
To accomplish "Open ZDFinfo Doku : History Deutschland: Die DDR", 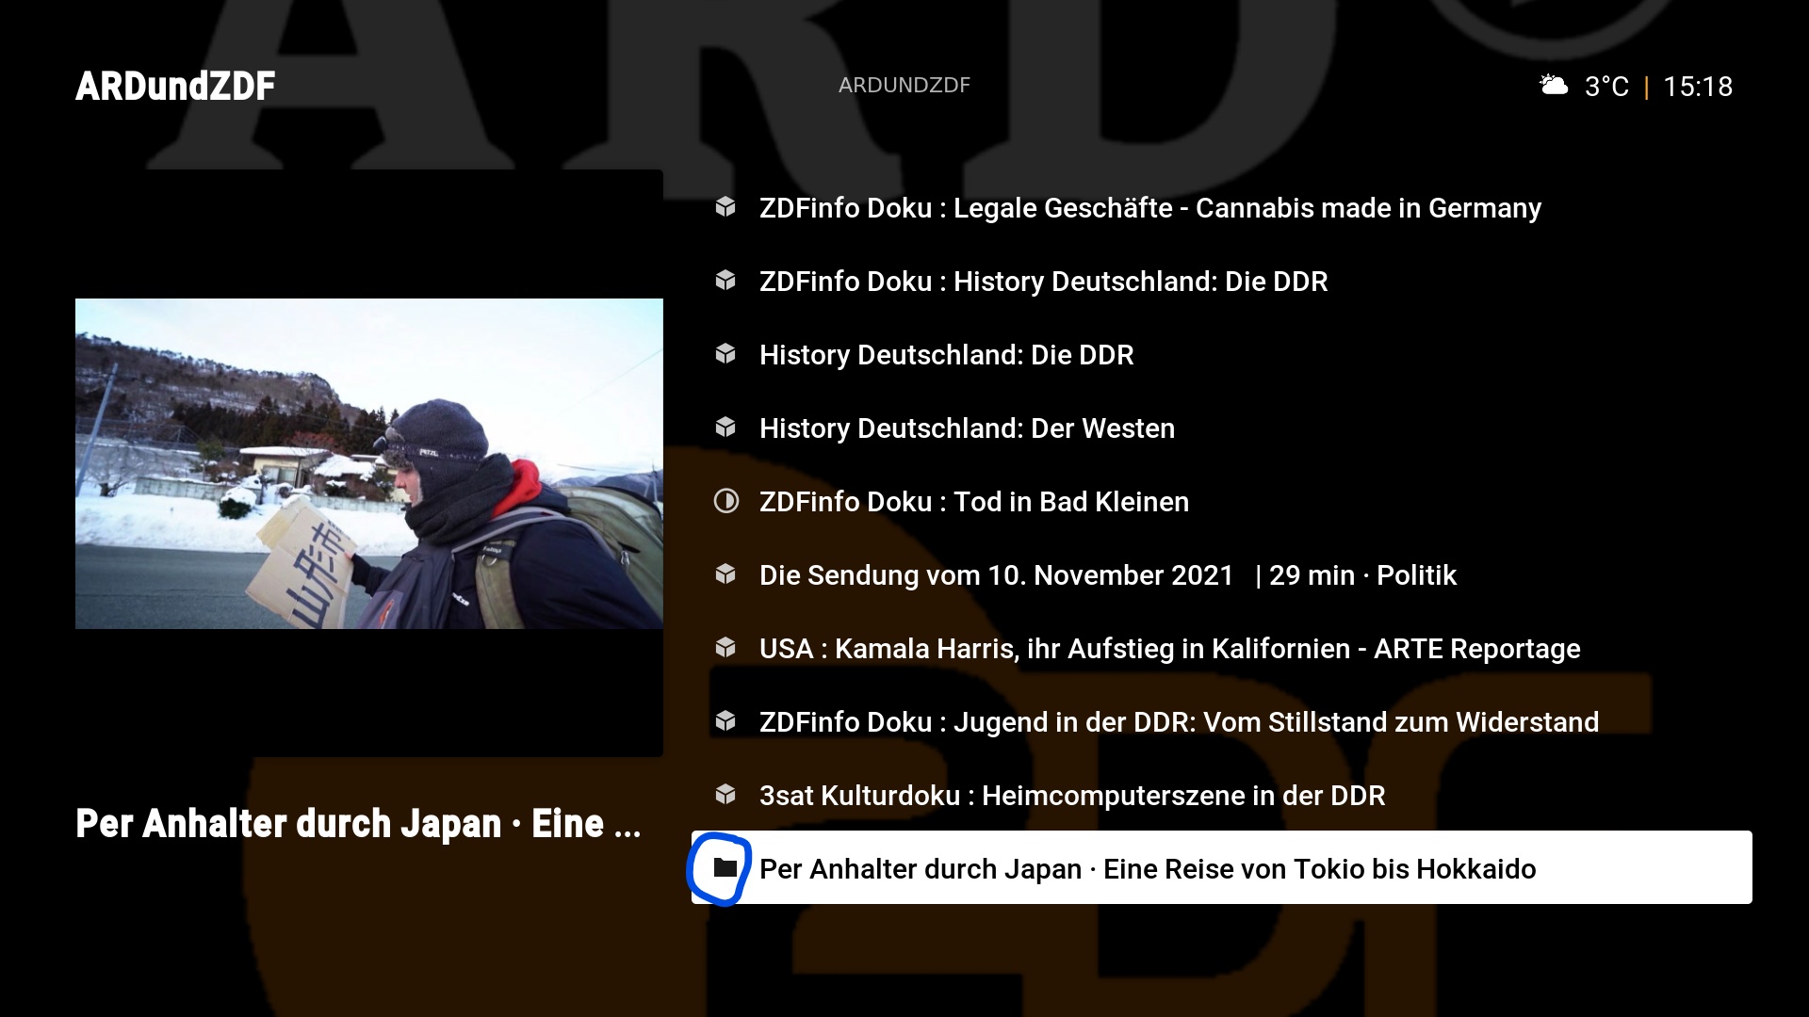I will (1222, 281).
